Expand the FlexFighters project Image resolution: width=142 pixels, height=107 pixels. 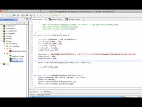[x=1, y=33]
